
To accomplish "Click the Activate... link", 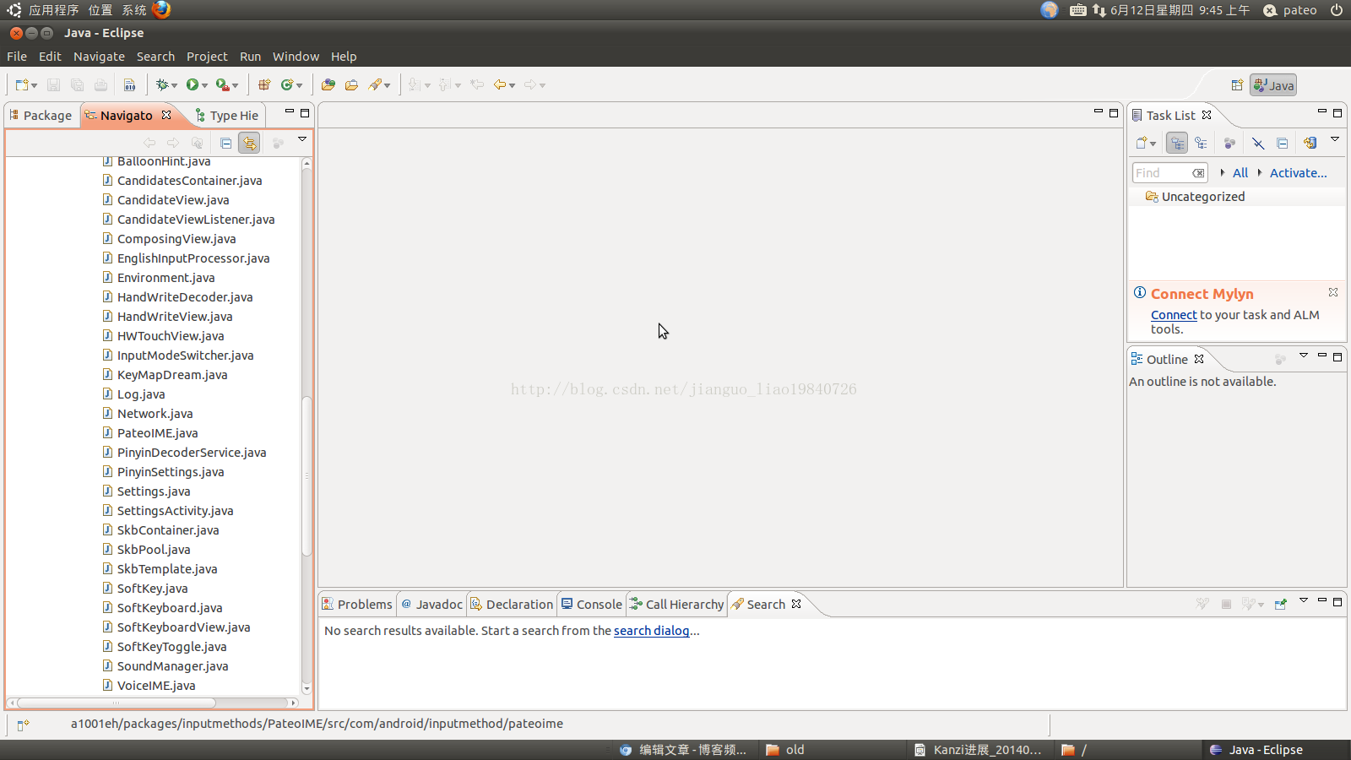I will 1298,173.
